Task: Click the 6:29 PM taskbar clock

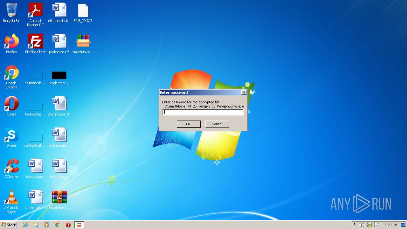Action: coord(390,225)
